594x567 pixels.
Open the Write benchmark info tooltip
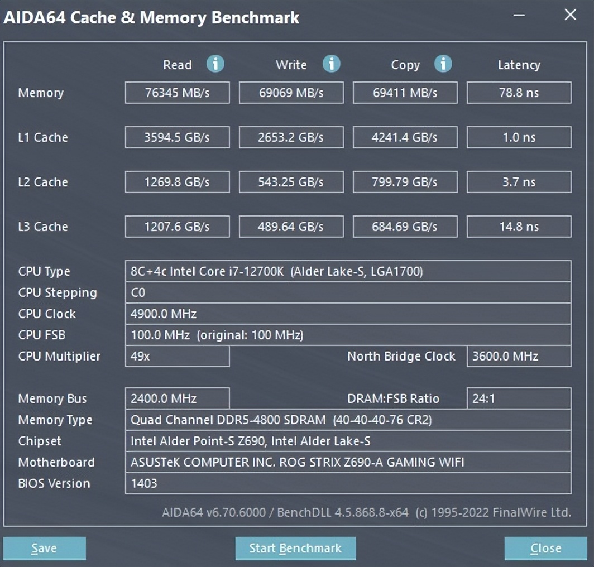332,64
